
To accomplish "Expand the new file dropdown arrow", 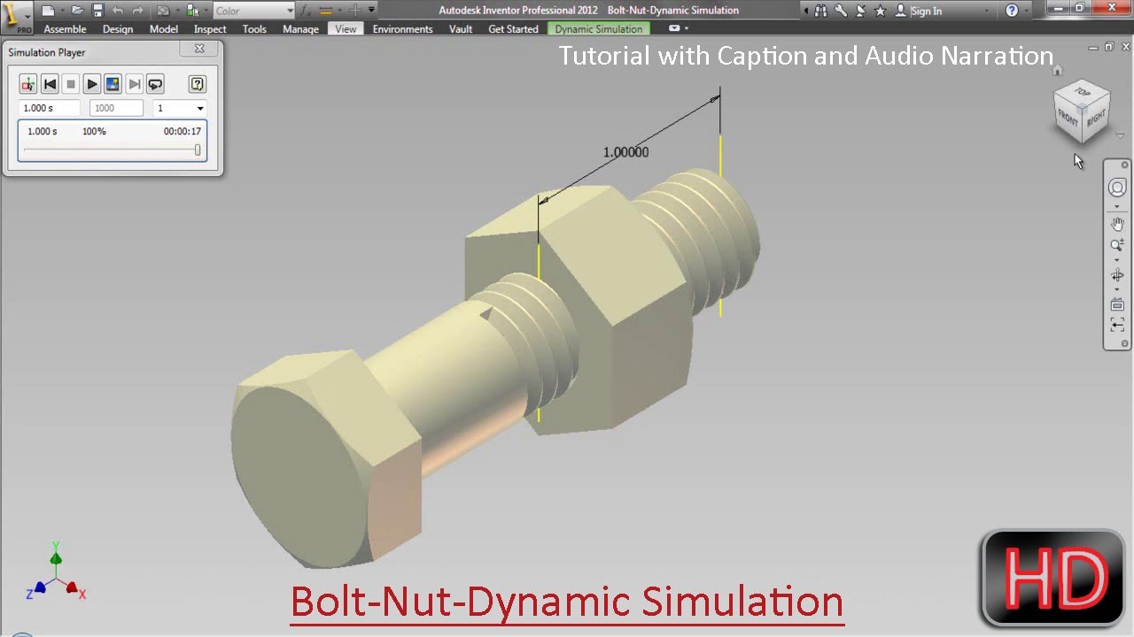I will pyautogui.click(x=63, y=11).
